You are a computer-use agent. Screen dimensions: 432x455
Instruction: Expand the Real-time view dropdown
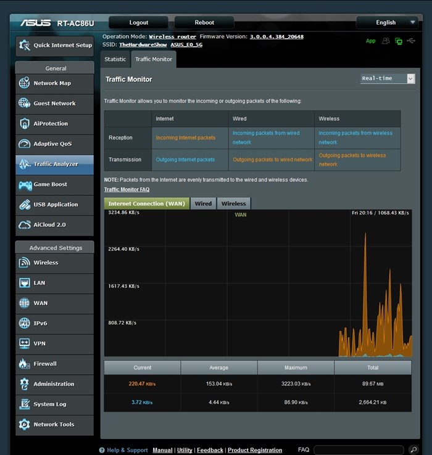pos(388,79)
